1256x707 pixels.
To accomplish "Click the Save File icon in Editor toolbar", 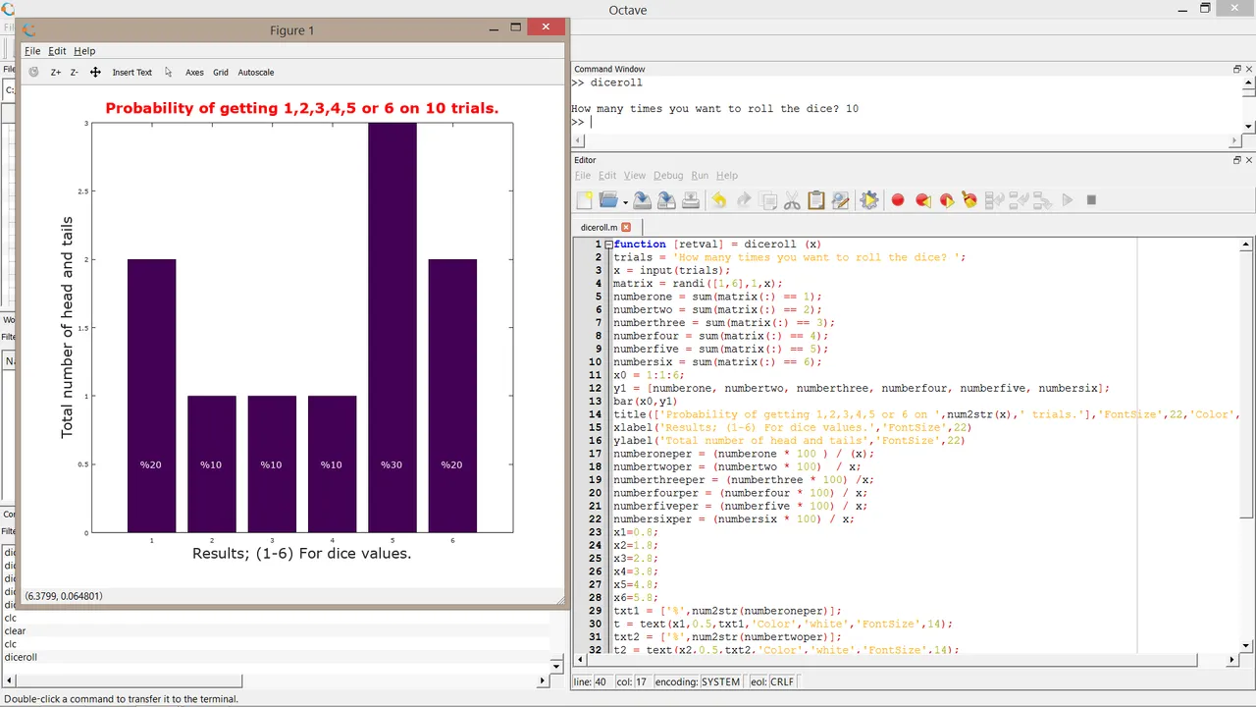I will coord(642,200).
